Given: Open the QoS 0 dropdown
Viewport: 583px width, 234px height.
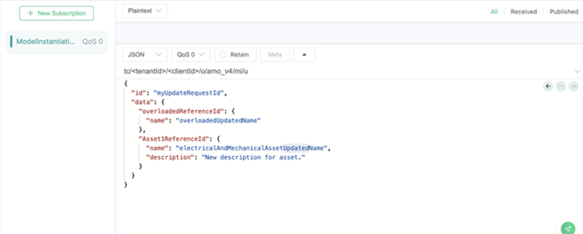Looking at the screenshot, I should click(x=191, y=55).
